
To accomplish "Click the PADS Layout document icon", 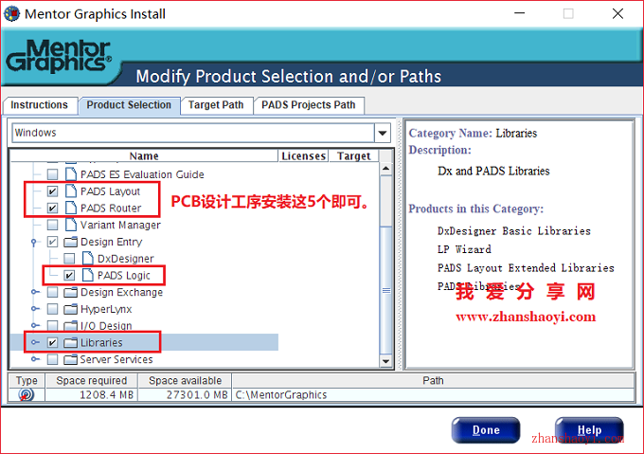I will coord(71,191).
